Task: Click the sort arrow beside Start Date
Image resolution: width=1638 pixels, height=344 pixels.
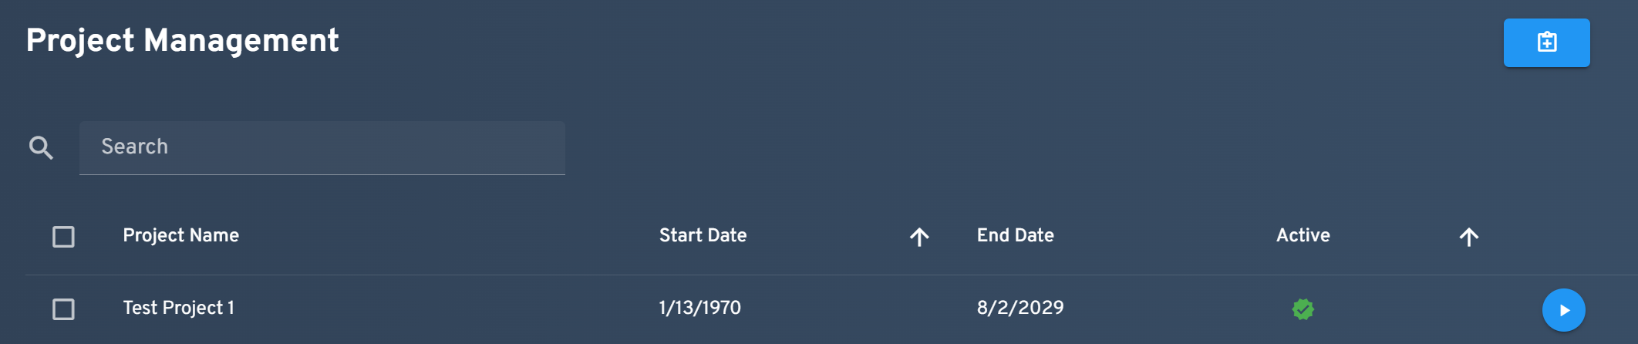Action: pos(918,237)
